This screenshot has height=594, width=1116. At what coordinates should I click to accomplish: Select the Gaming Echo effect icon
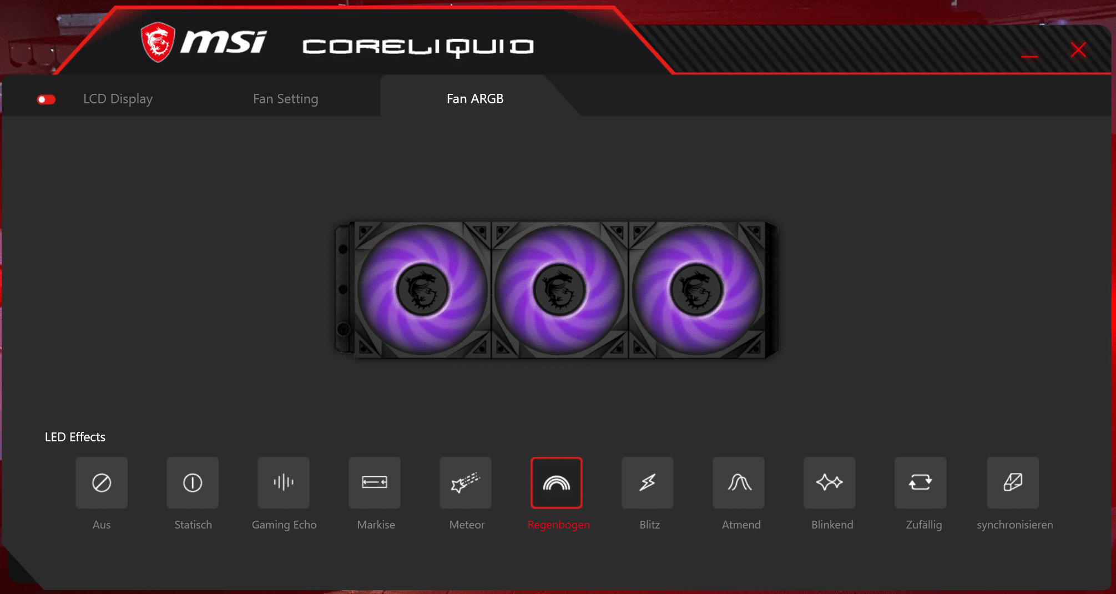(284, 482)
